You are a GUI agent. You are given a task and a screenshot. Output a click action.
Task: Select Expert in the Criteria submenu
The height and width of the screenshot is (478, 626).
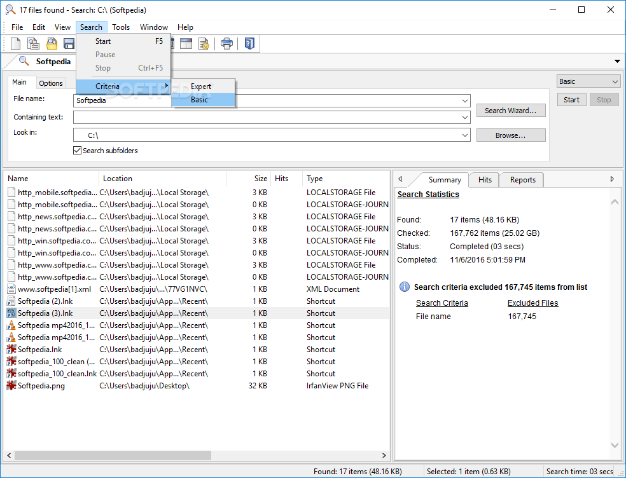click(x=203, y=86)
